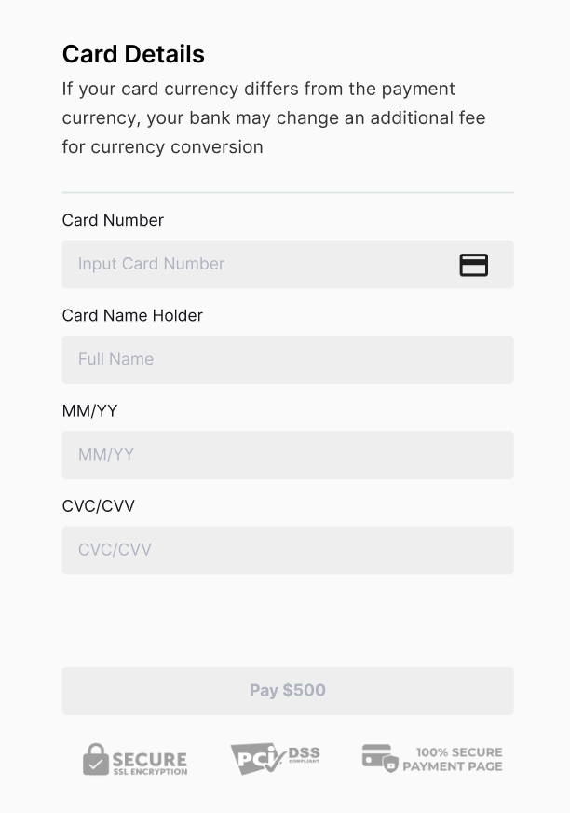The height and width of the screenshot is (813, 570).
Task: Focus the Input Card Number field
Action: pos(288,265)
